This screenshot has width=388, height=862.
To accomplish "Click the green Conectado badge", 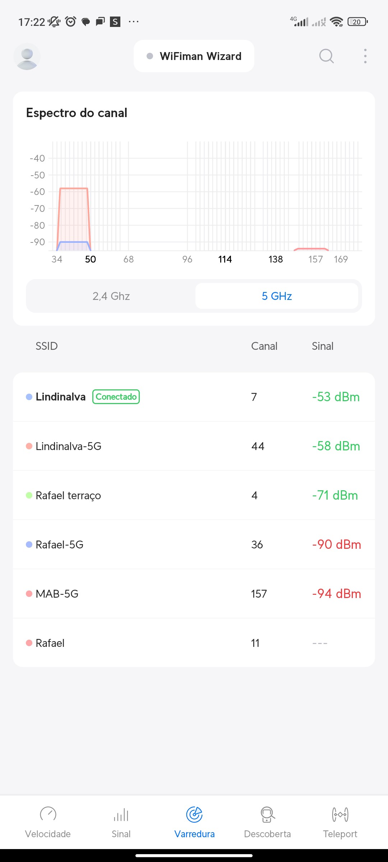I will pyautogui.click(x=116, y=397).
